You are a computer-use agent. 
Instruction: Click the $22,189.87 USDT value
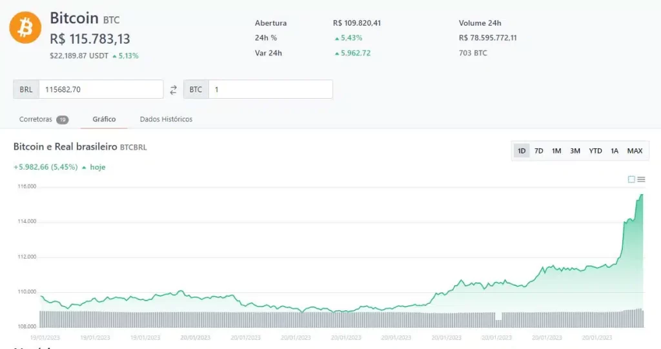[79, 55]
